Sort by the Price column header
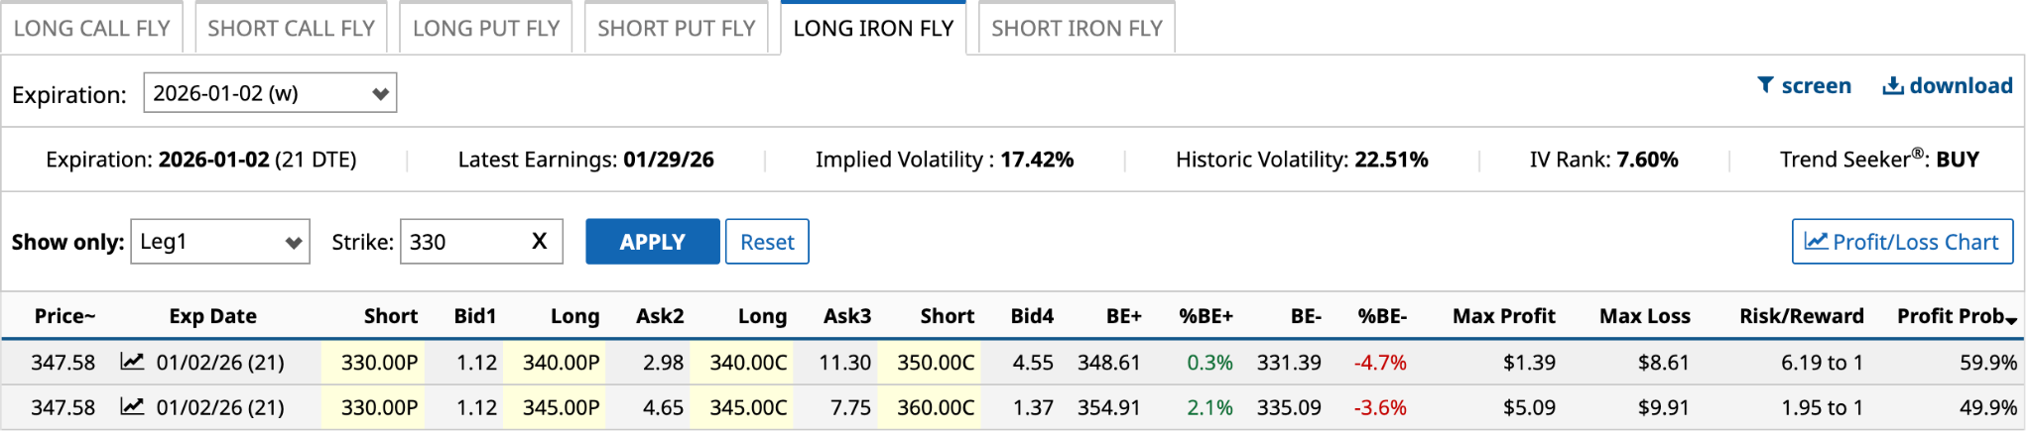Screen dimensions: 2032x434 tap(64, 316)
